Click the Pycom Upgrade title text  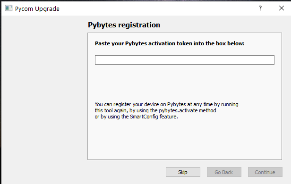tap(37, 9)
